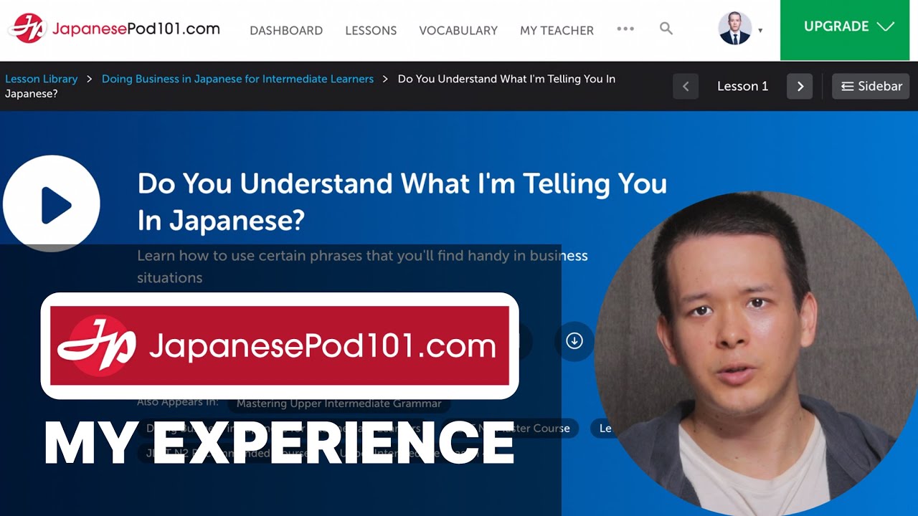The image size is (918, 516).
Task: Open Mastering Upper Intermediate Grammar tag
Action: pyautogui.click(x=339, y=403)
